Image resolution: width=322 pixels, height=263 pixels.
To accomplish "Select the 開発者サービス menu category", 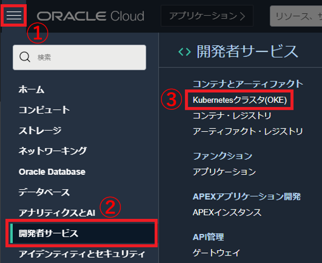I will click(x=83, y=233).
